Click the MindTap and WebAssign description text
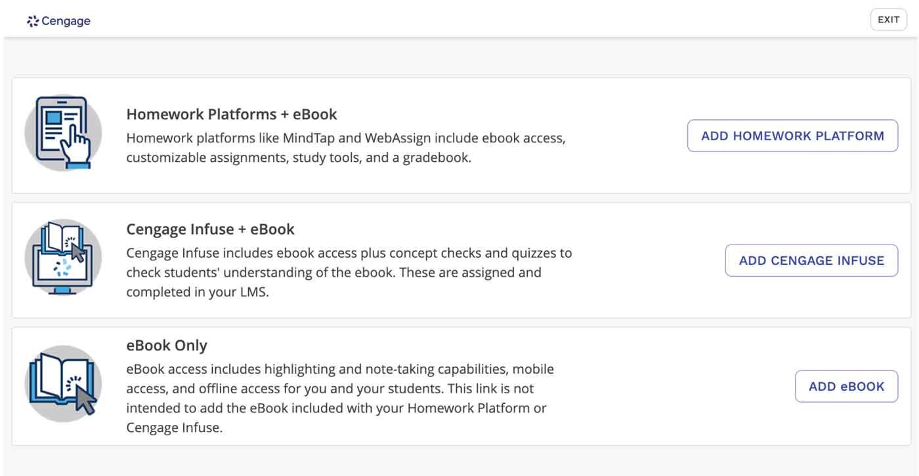Image resolution: width=919 pixels, height=476 pixels. (x=346, y=148)
